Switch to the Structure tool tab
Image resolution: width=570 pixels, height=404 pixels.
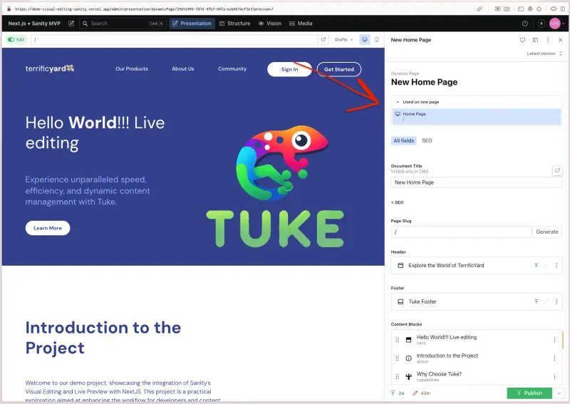(x=234, y=24)
